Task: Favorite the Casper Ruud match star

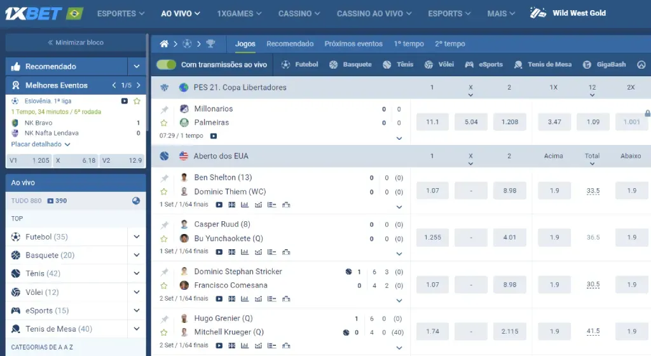Action: tap(163, 238)
